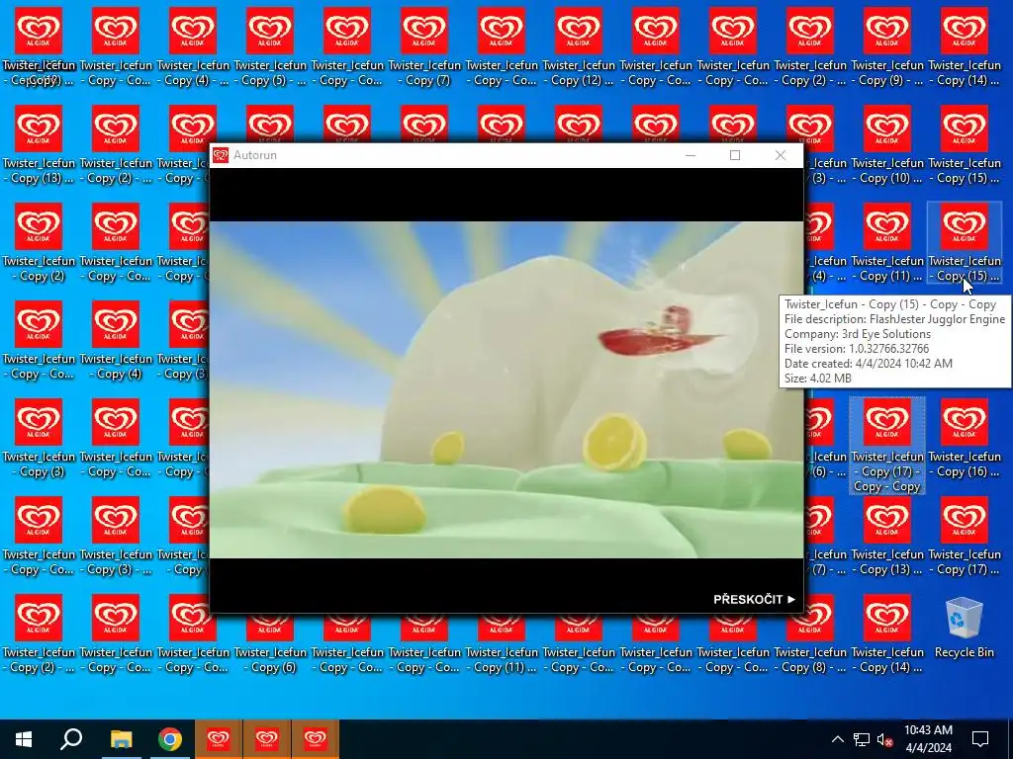Open taskbar Search

71,739
